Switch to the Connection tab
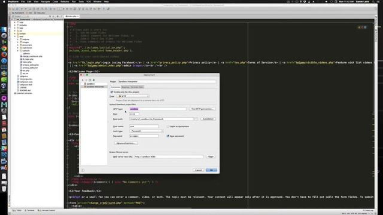The image size is (383, 215). coord(115,87)
